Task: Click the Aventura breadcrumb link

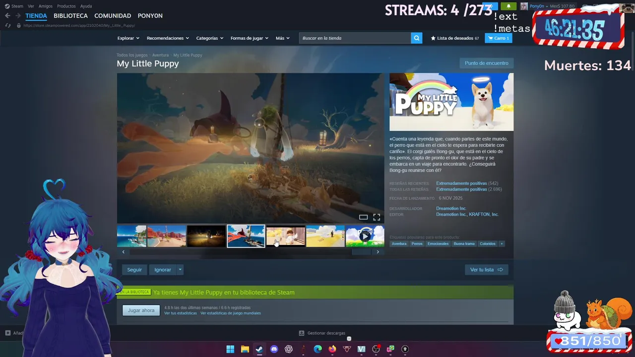Action: pyautogui.click(x=160, y=55)
